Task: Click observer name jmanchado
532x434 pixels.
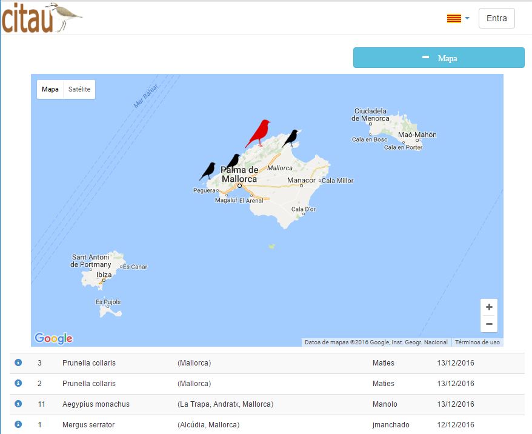Action: pyautogui.click(x=391, y=424)
